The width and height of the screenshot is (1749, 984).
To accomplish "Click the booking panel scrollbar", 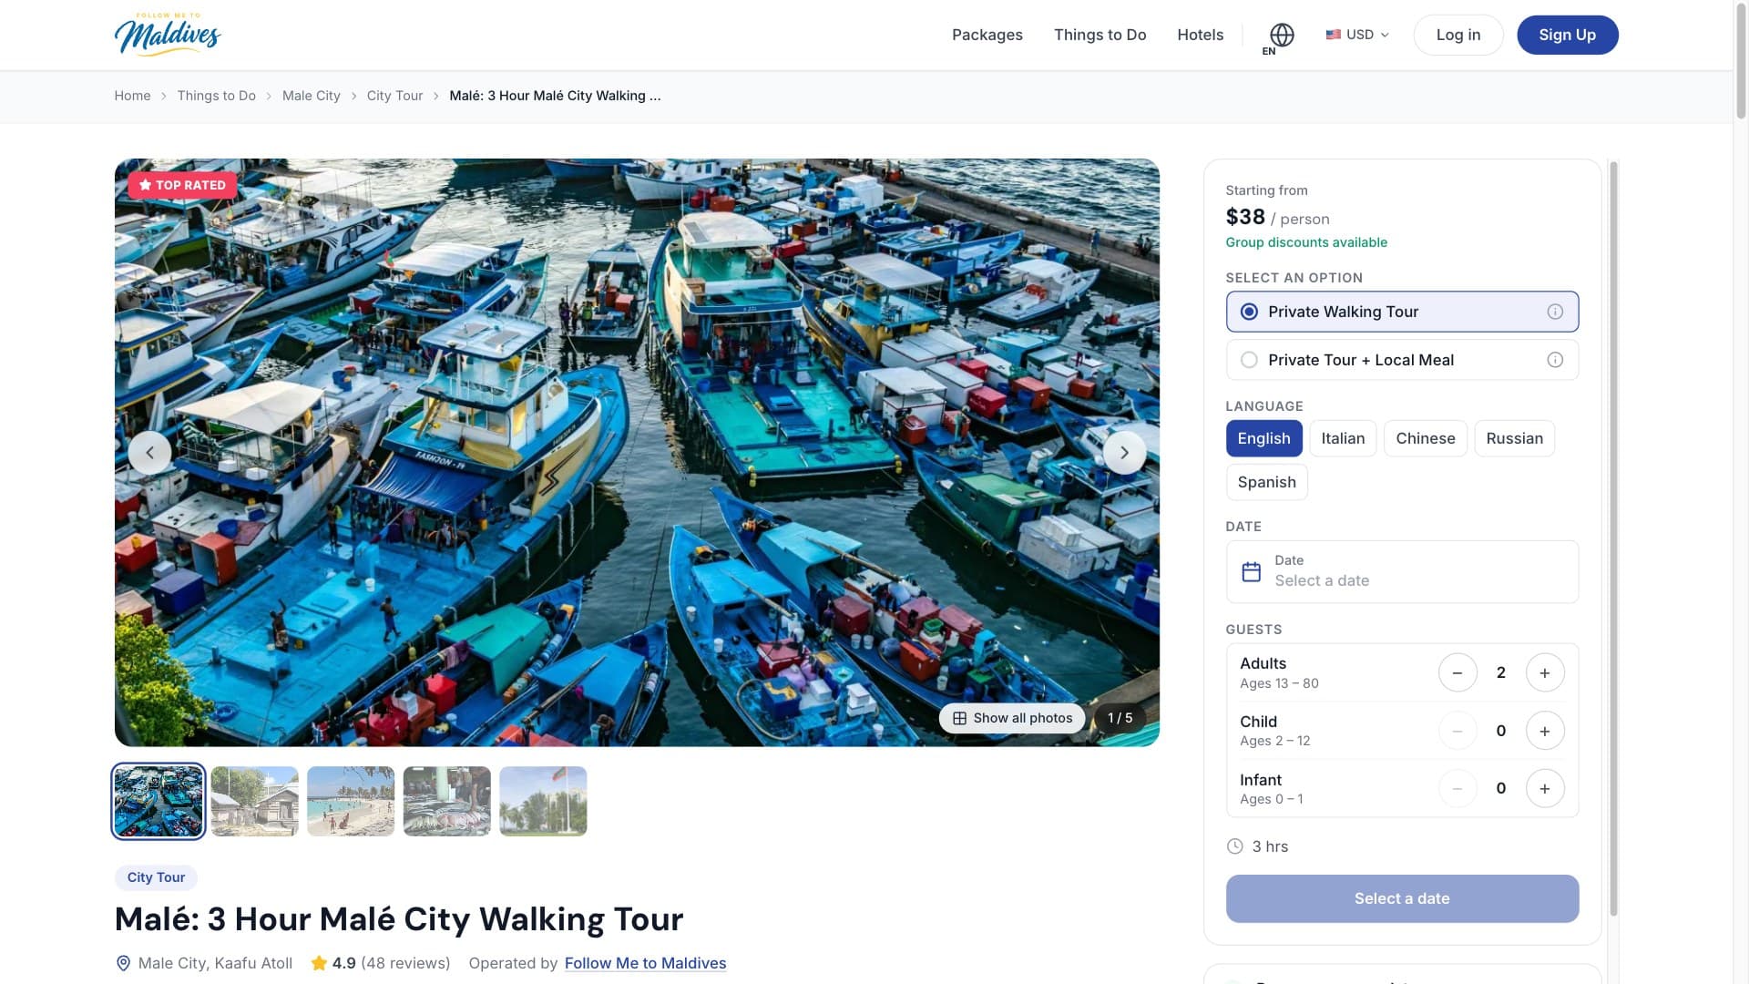I will point(1613,538).
